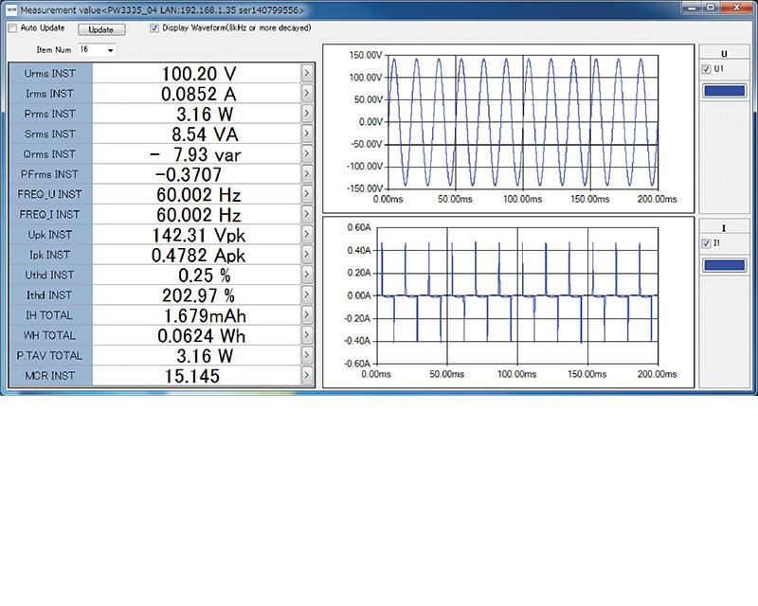Click the U1 blue waveform color swatch
Image resolution: width=758 pixels, height=606 pixels.
click(x=726, y=91)
